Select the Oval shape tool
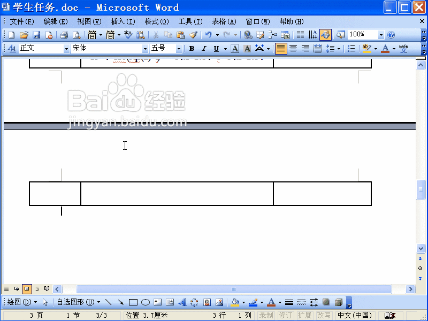The height and width of the screenshot is (321, 428). [x=145, y=302]
